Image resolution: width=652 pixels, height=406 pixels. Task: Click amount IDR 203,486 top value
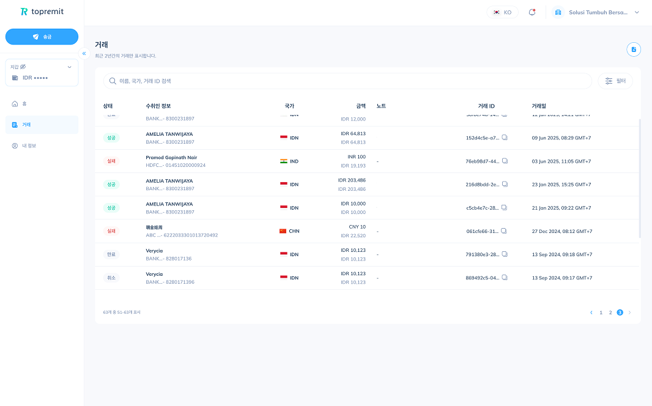(x=352, y=180)
